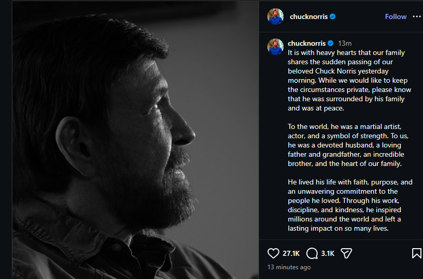This screenshot has height=279, width=423.
Task: Click the chucknorris username in the caption
Action: point(307,43)
